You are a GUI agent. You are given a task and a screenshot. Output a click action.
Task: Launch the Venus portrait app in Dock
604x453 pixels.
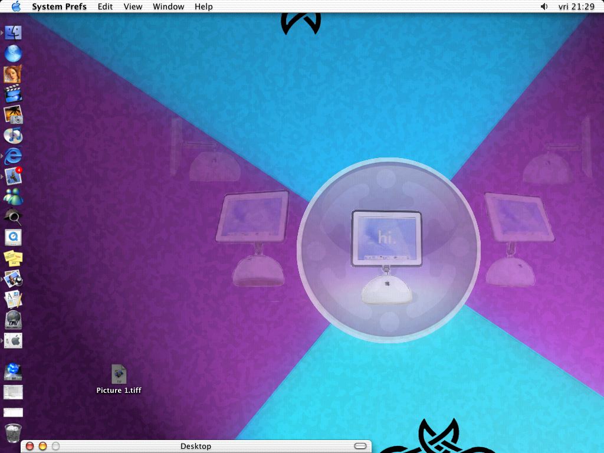pyautogui.click(x=13, y=74)
